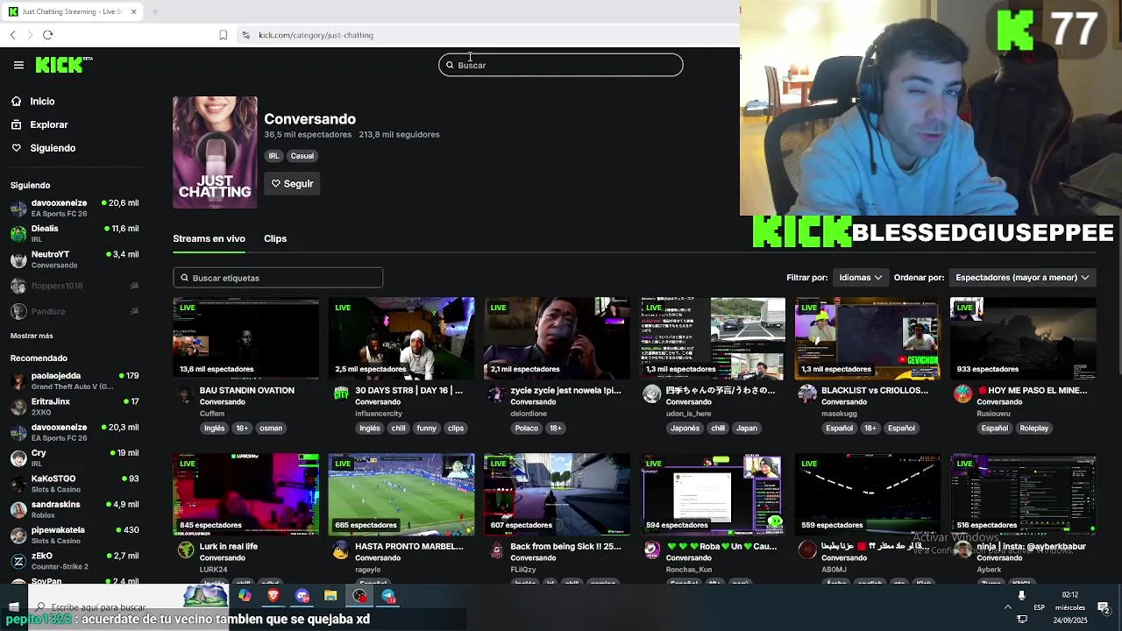The height and width of the screenshot is (631, 1122).
Task: Open paolaojedda recommended channel
Action: click(x=75, y=381)
